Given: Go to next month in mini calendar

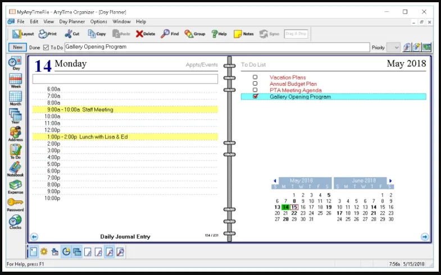Looking at the screenshot, I should [x=390, y=181].
